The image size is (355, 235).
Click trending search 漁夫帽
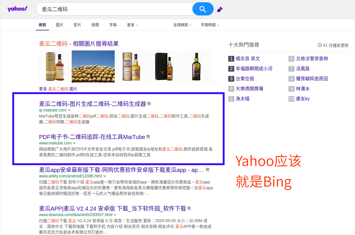point(243,99)
